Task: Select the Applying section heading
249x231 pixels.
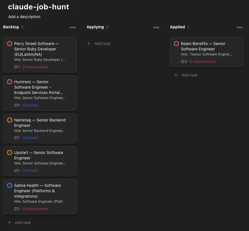Action: tap(95, 27)
